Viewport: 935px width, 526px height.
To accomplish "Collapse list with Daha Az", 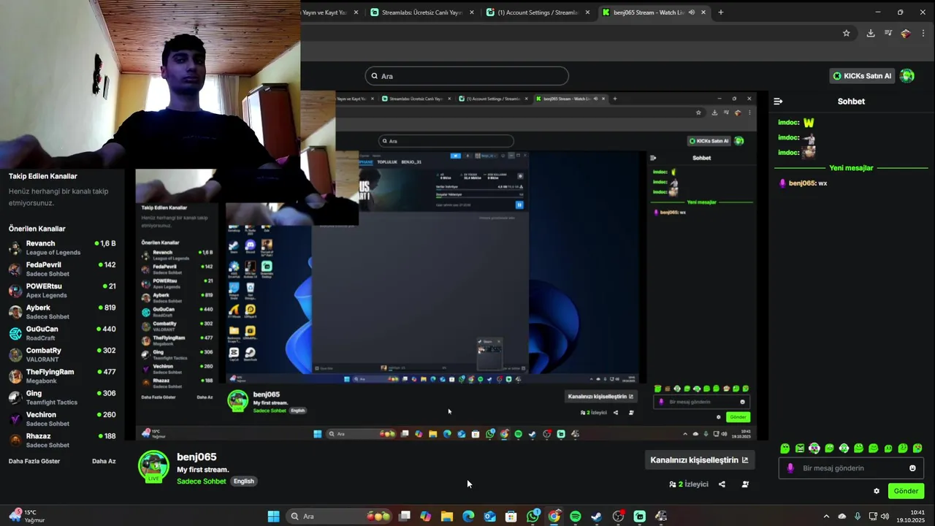I will (x=104, y=461).
